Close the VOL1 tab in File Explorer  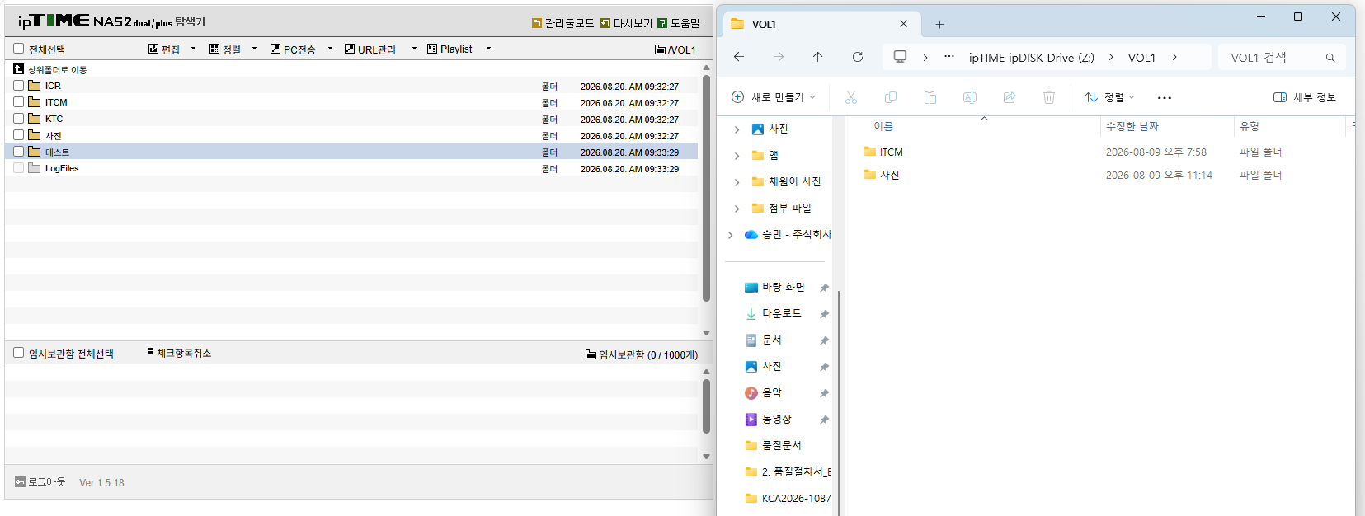click(903, 24)
